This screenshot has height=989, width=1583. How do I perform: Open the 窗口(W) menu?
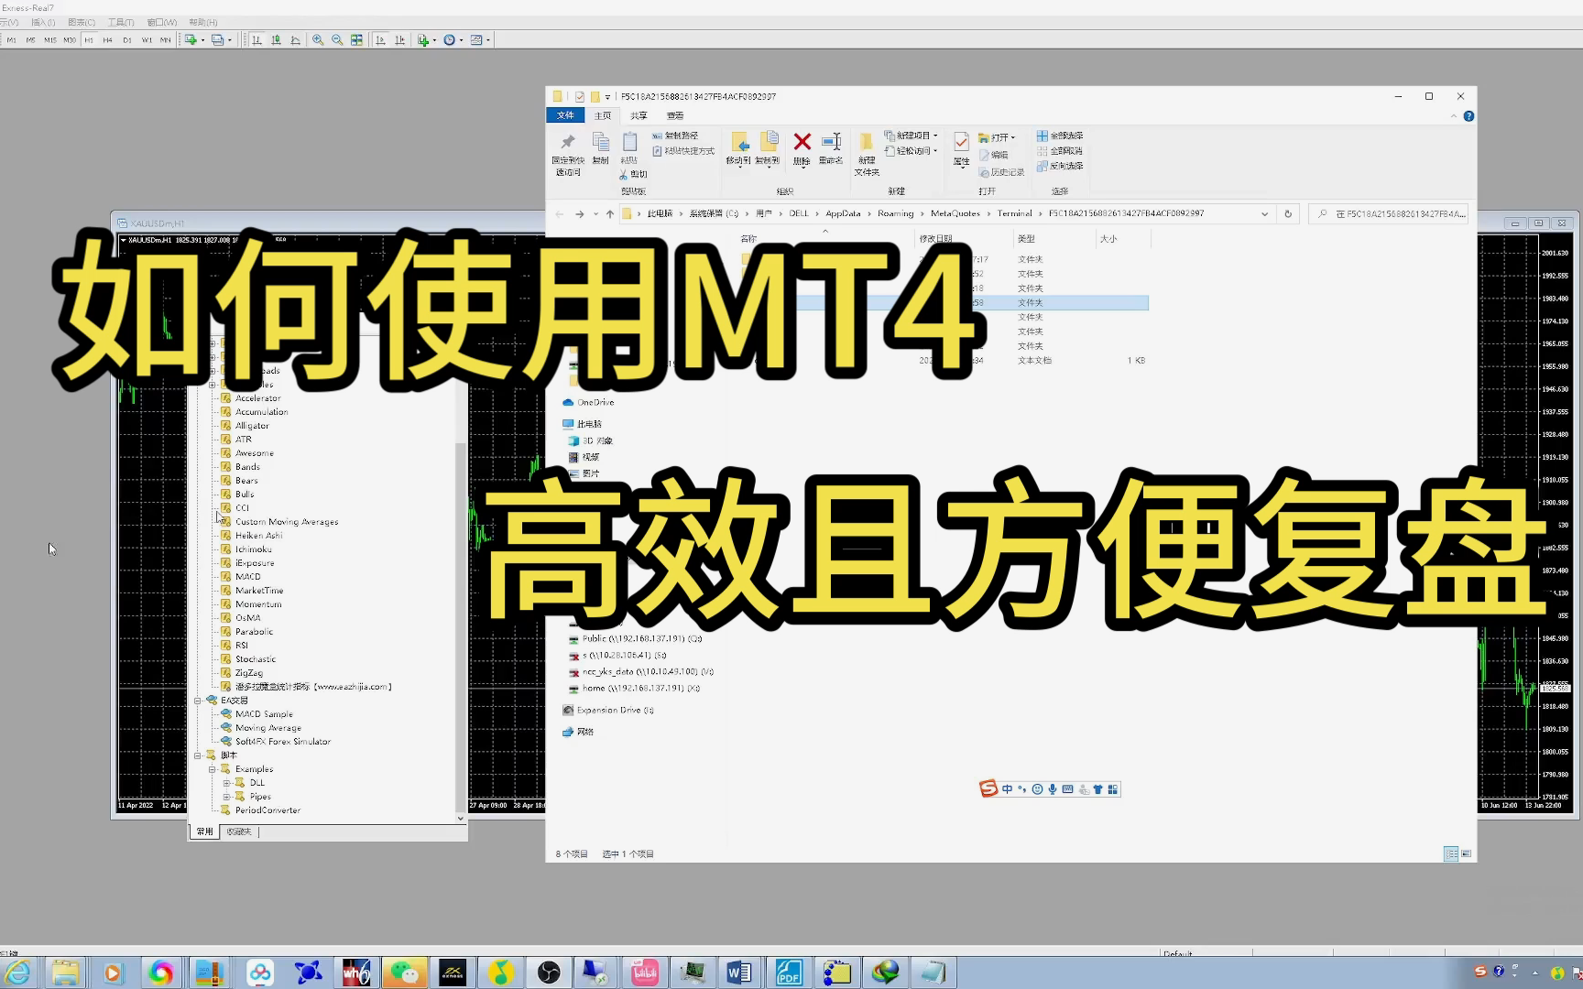(x=162, y=23)
